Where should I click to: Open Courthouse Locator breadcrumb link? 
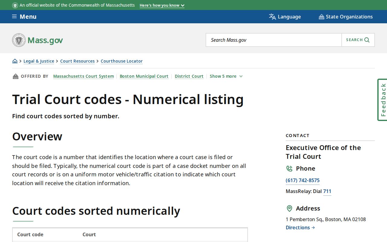point(122,61)
